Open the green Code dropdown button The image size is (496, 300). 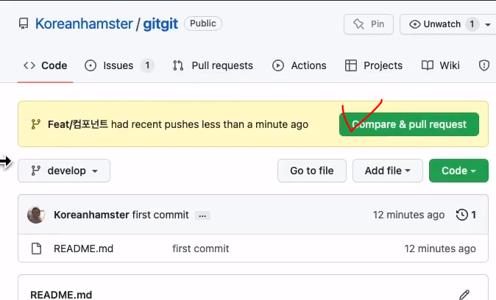(x=458, y=171)
